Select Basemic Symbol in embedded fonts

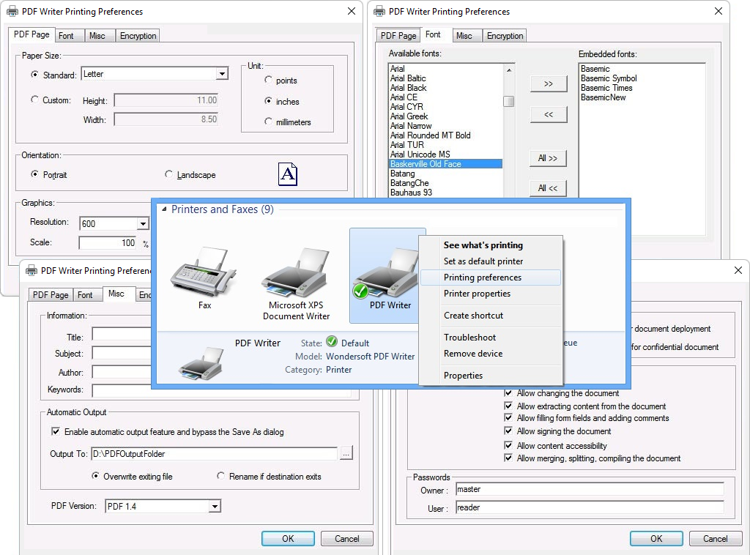click(609, 78)
